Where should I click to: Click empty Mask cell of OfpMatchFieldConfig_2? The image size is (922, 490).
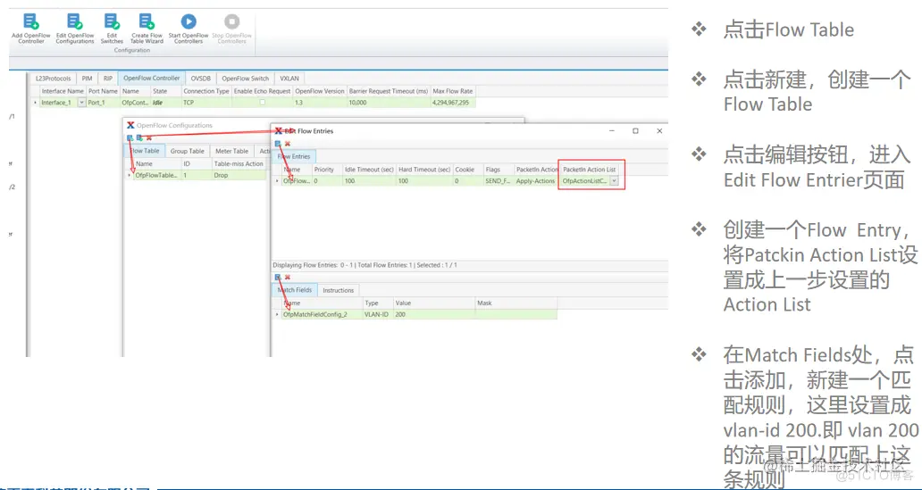click(x=515, y=314)
